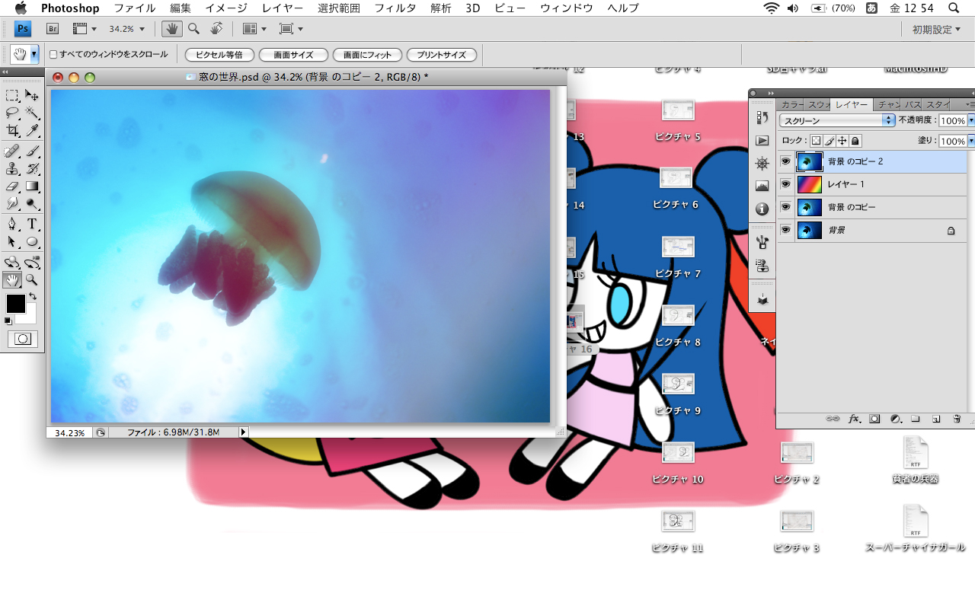
Task: Launch Adobe Bridge from the application bar
Action: point(53,29)
